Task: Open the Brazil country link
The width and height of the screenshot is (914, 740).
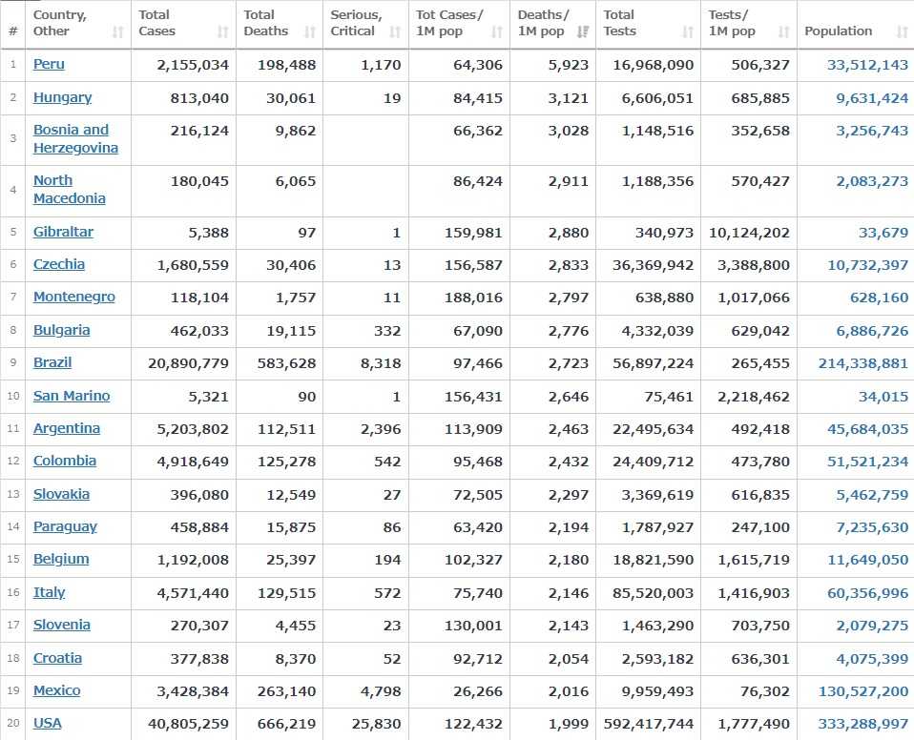Action: click(52, 363)
